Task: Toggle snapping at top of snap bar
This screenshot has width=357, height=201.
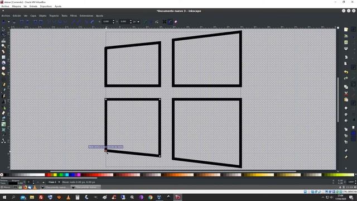Action: point(353,30)
